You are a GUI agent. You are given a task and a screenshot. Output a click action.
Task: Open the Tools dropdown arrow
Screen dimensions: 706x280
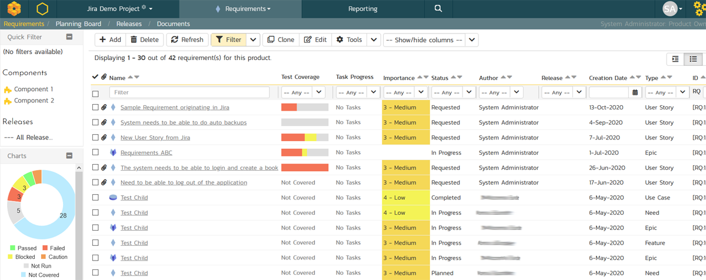coord(373,40)
